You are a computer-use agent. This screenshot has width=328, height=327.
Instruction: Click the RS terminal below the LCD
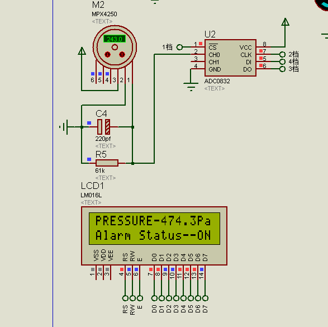tap(125, 298)
